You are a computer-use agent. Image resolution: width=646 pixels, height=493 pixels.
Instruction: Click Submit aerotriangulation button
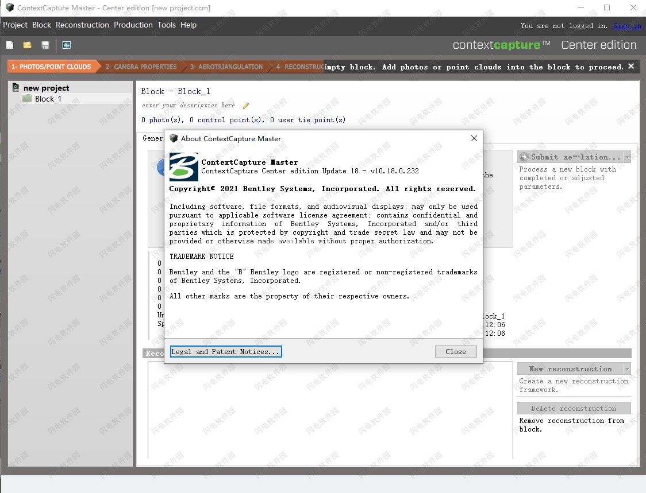click(x=571, y=157)
